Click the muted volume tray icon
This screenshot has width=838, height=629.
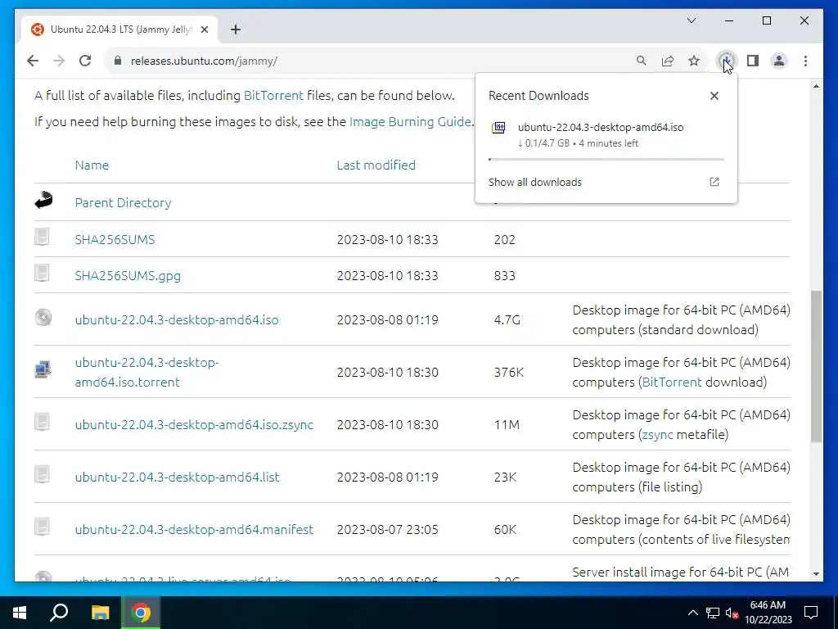pyautogui.click(x=732, y=613)
